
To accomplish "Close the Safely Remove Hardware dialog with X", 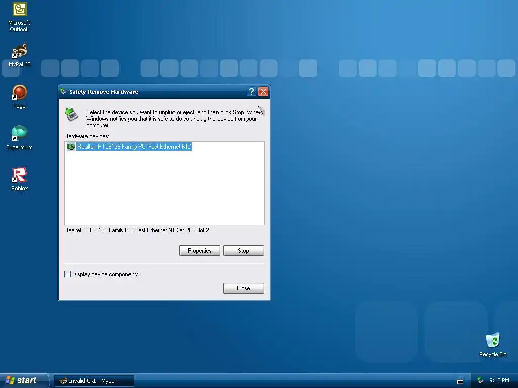I will pyautogui.click(x=263, y=92).
